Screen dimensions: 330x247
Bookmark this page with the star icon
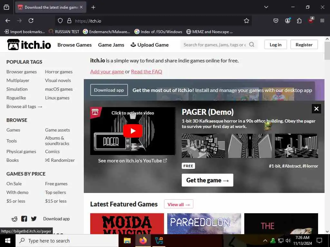[x=247, y=21]
